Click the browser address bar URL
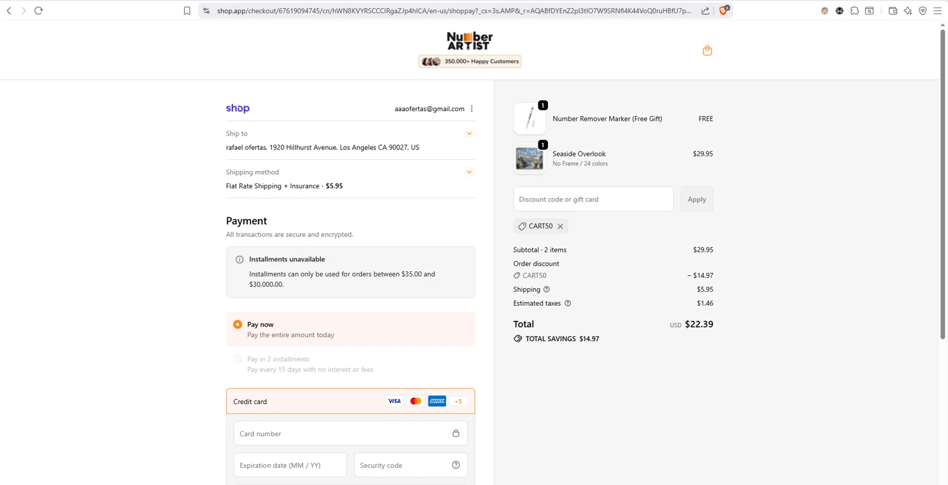The width and height of the screenshot is (948, 485). pyautogui.click(x=454, y=11)
